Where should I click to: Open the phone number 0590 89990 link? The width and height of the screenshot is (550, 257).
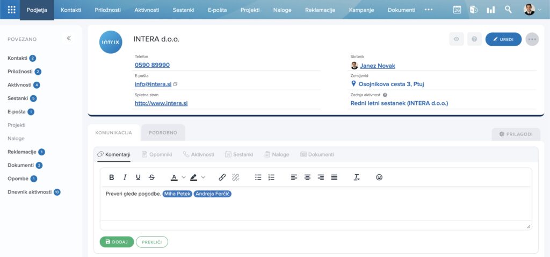(x=152, y=65)
